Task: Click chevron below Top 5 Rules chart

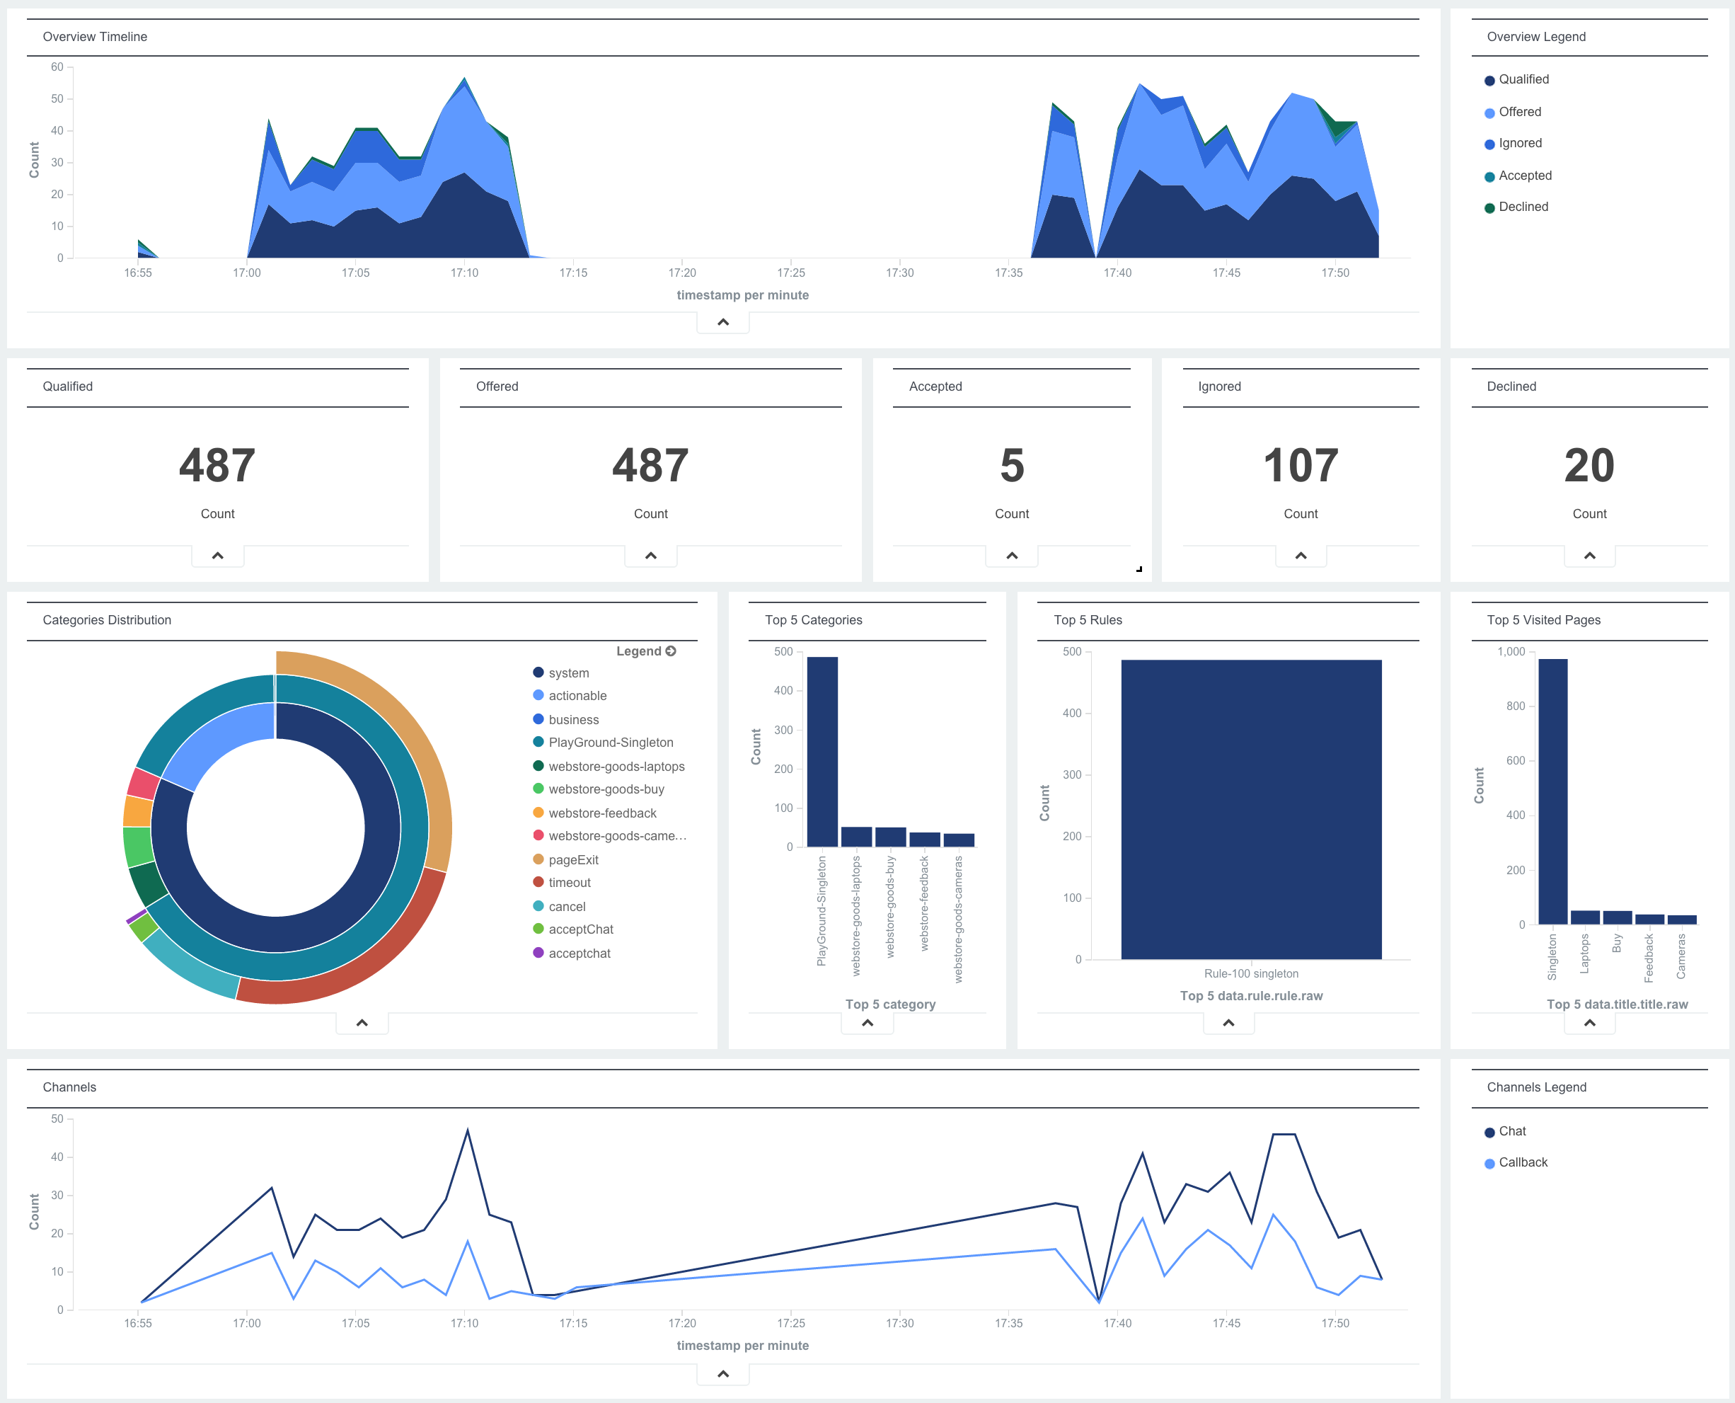Action: point(1228,1023)
